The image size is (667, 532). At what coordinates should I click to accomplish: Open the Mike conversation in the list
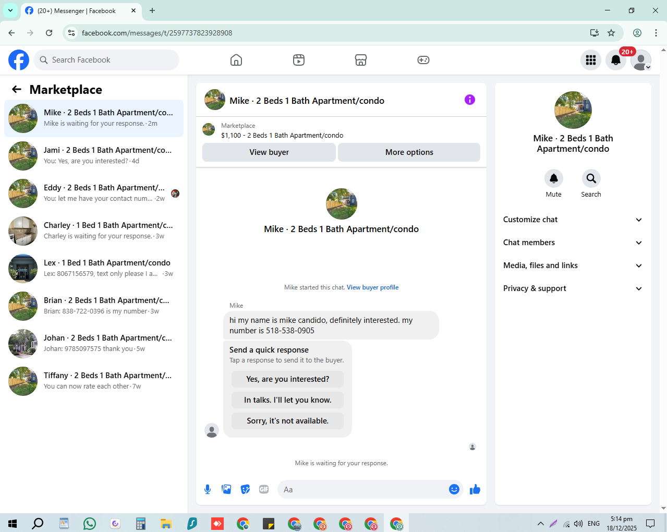tap(94, 118)
